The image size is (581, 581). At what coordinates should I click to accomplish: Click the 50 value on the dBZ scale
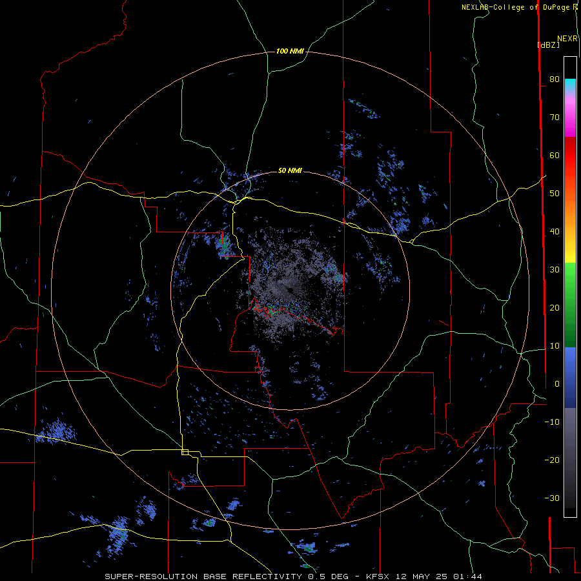(555, 194)
